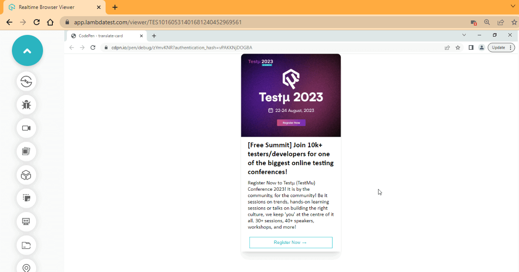
Task: Open the geolocation tool
Action: 26,267
